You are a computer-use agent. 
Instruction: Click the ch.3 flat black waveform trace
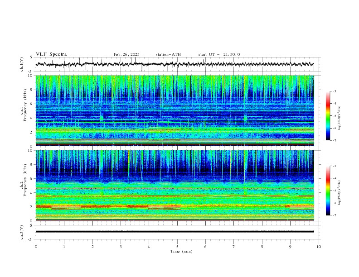click(x=175, y=232)
